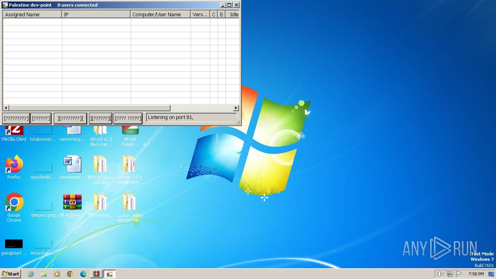Open Windows Explorer from taskbar

(44, 274)
